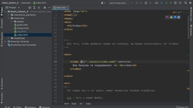This screenshot has height=108, width=193.
Task: Open the Pull Requests tool window tab
Action: point(2,39)
